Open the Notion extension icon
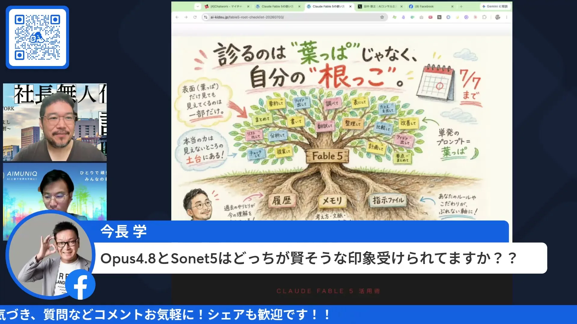 pos(439,17)
